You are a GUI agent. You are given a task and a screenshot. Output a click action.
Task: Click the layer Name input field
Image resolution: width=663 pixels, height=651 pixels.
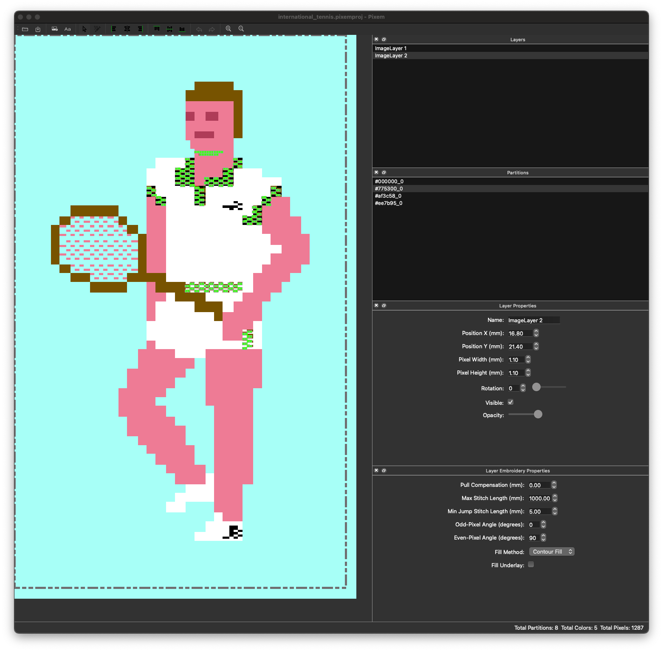click(x=533, y=320)
